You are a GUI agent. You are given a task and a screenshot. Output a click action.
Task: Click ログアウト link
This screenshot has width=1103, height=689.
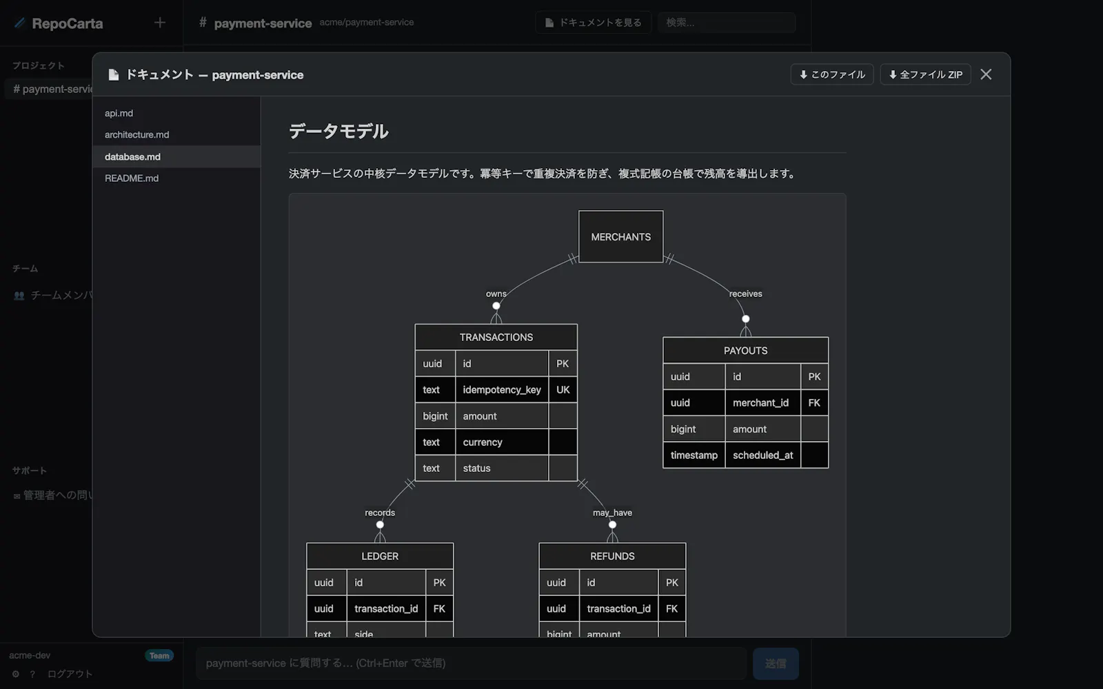pyautogui.click(x=70, y=674)
